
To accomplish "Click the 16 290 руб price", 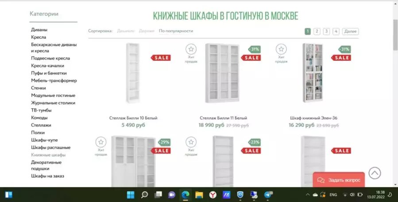I will (301, 125).
